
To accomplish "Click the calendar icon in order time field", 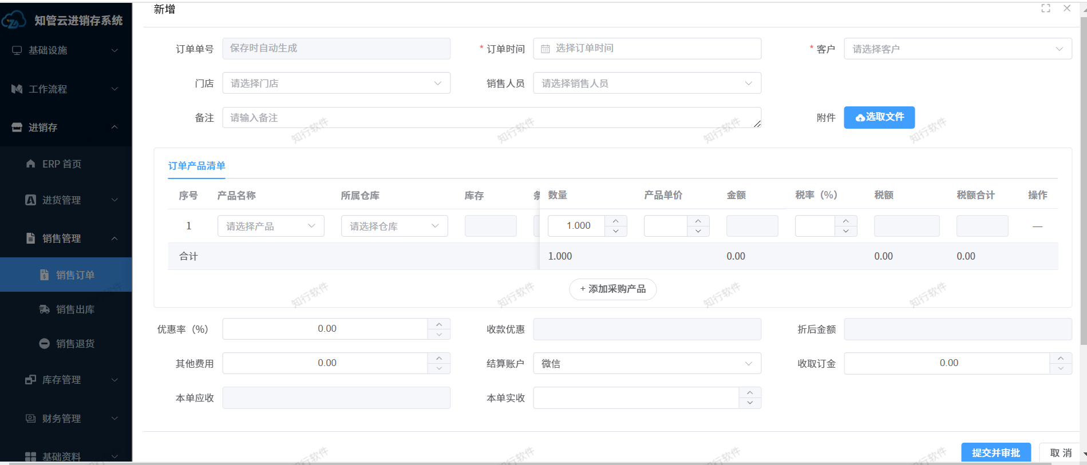I will click(545, 49).
